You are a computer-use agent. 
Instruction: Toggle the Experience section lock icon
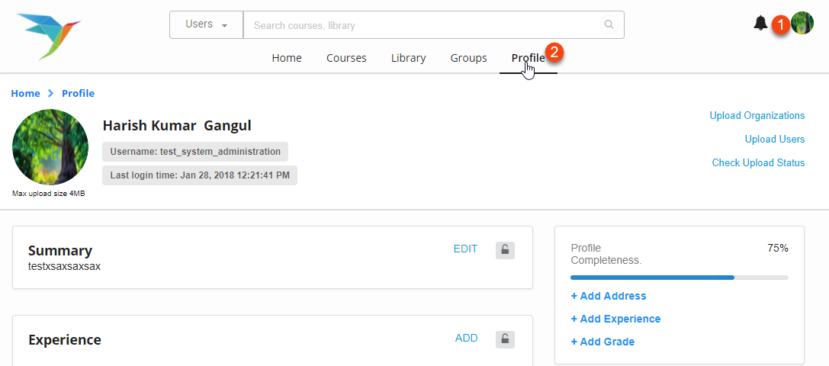point(505,339)
